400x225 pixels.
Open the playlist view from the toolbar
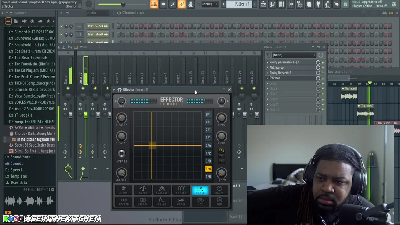pos(263,4)
